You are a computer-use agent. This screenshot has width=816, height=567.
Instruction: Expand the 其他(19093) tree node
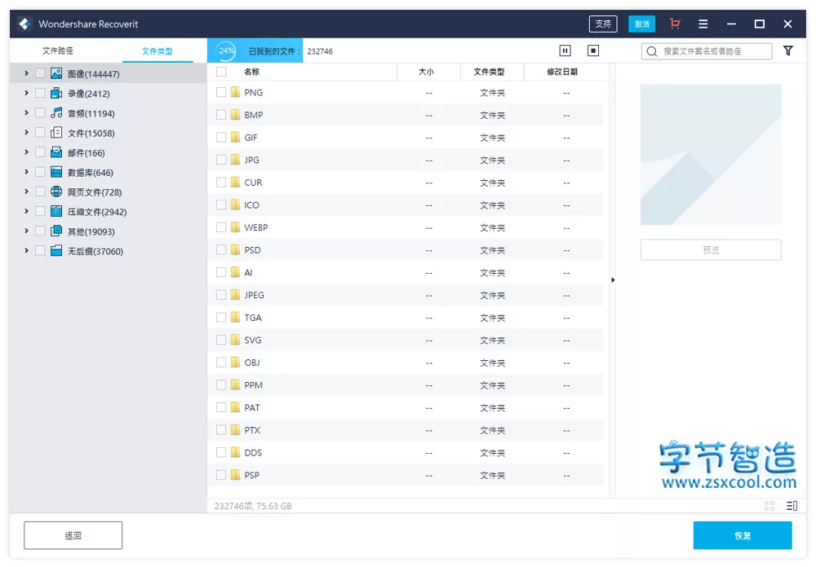pos(26,231)
